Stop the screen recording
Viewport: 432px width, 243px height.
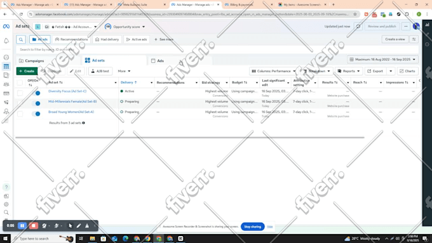pos(33,226)
